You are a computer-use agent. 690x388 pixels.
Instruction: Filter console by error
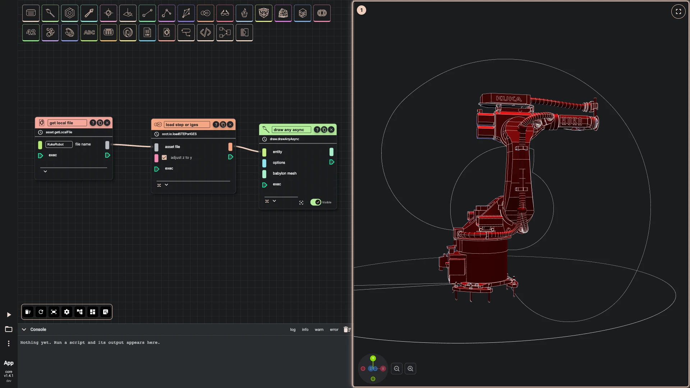[x=334, y=329]
